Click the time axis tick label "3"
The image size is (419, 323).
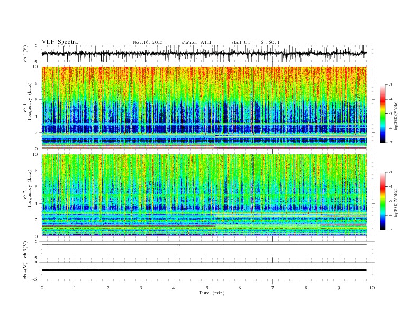click(x=141, y=288)
